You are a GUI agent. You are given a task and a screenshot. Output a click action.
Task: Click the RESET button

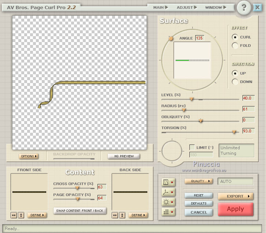click(x=199, y=195)
